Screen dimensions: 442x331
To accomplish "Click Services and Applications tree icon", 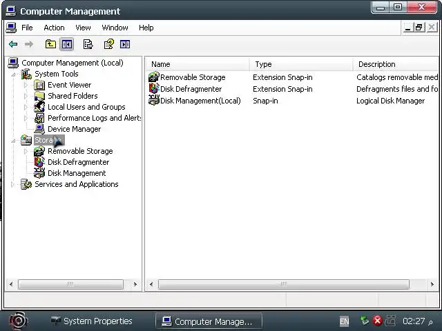I will pyautogui.click(x=26, y=184).
